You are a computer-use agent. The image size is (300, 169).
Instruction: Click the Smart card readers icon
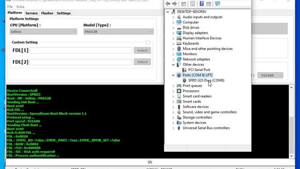point(179,96)
